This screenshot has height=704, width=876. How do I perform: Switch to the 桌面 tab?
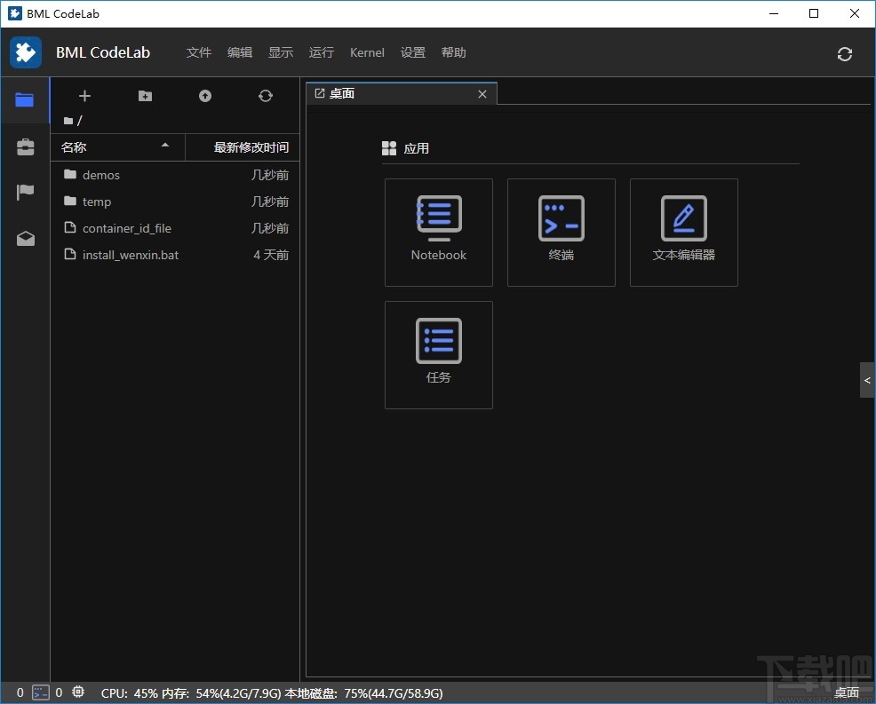coord(342,93)
